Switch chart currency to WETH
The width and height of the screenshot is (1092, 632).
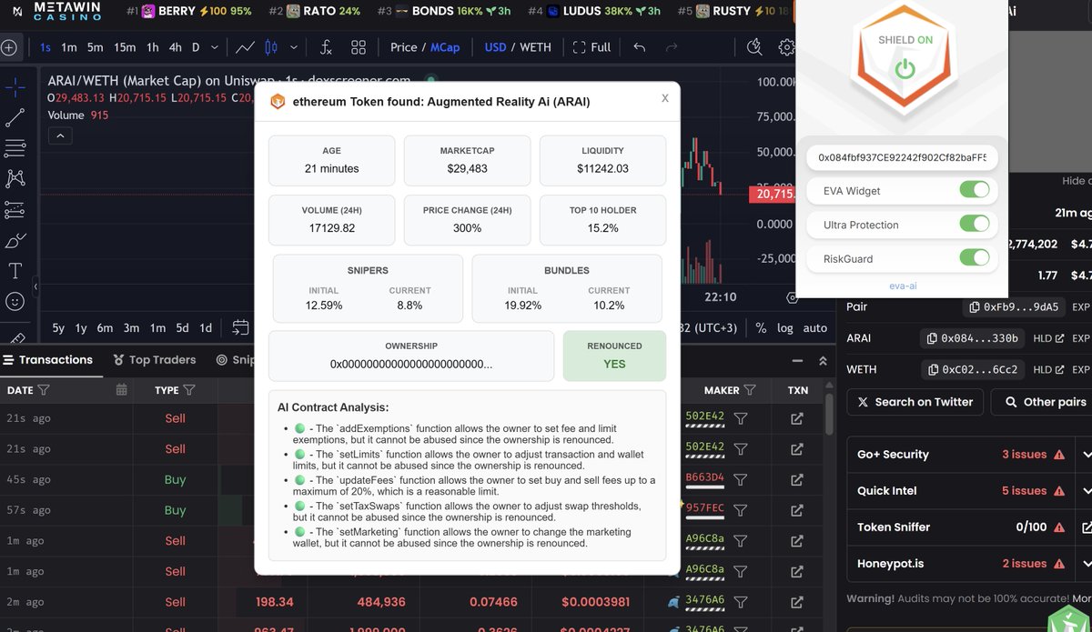(536, 47)
